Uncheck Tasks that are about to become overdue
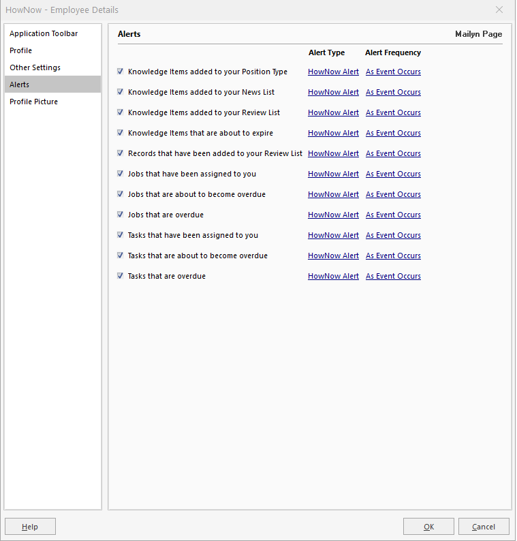This screenshot has height=541, width=517. click(x=120, y=256)
